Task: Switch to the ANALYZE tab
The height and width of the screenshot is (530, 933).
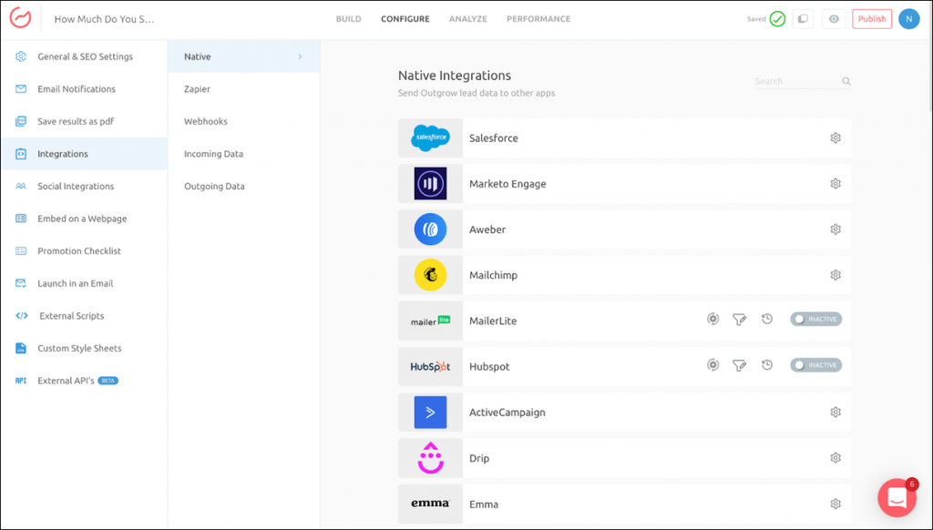Action: pyautogui.click(x=467, y=18)
